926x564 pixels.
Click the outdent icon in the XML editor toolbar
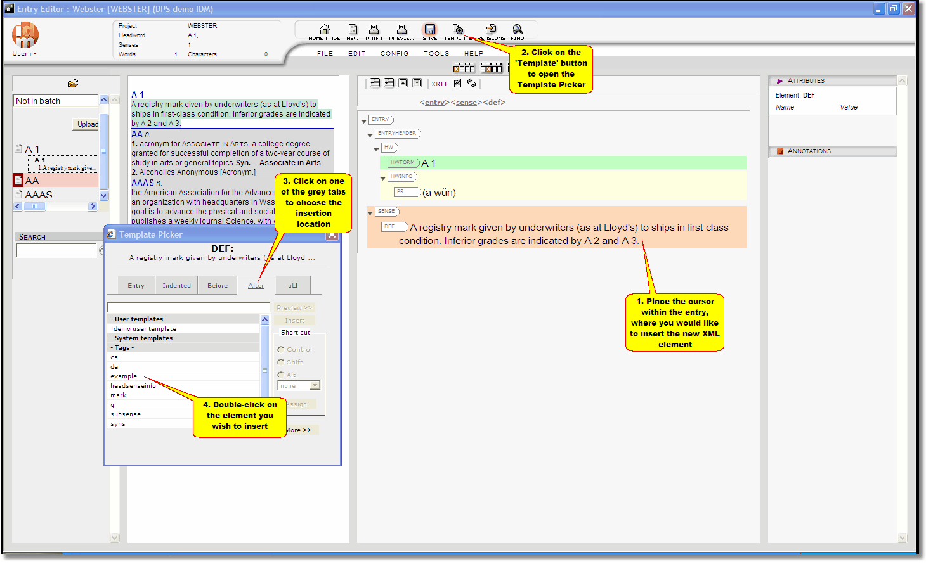tap(375, 83)
